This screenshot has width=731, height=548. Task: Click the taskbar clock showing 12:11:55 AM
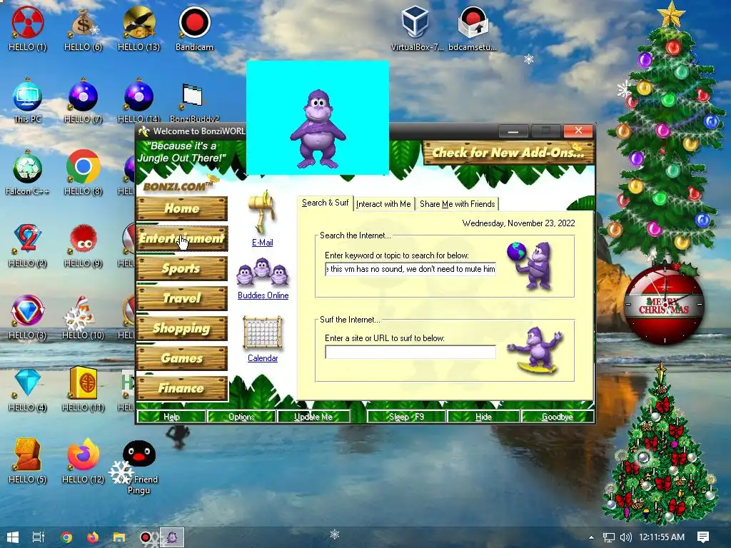(x=662, y=537)
